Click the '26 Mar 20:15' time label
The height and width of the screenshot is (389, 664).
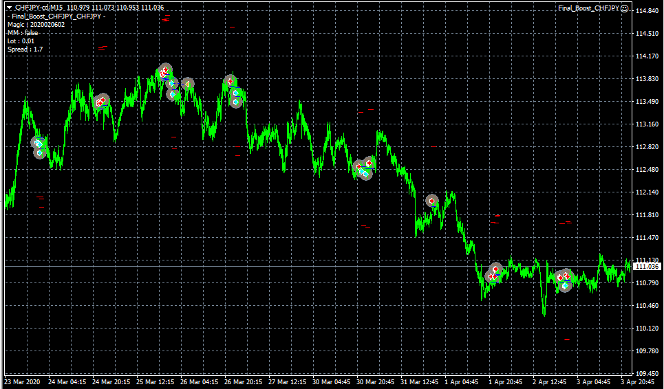tap(243, 382)
